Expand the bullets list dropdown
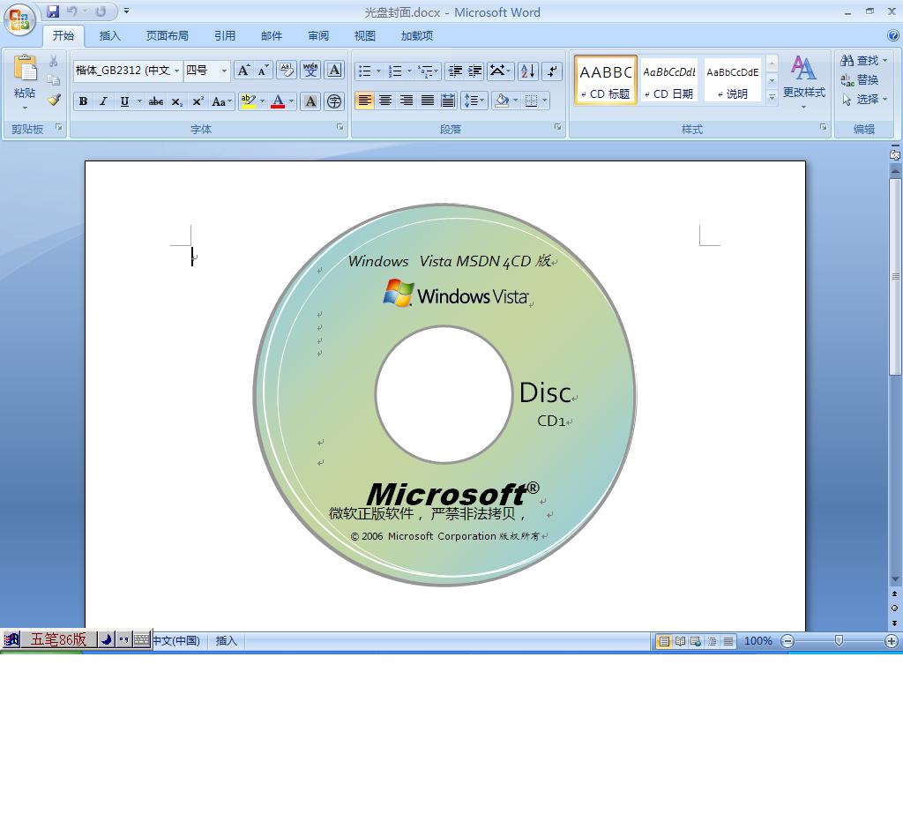Screen dimensions: 903x821 point(378,71)
